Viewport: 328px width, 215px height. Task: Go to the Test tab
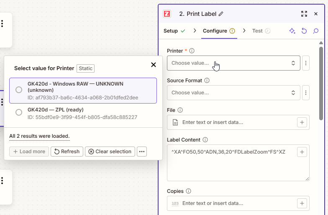click(261, 31)
